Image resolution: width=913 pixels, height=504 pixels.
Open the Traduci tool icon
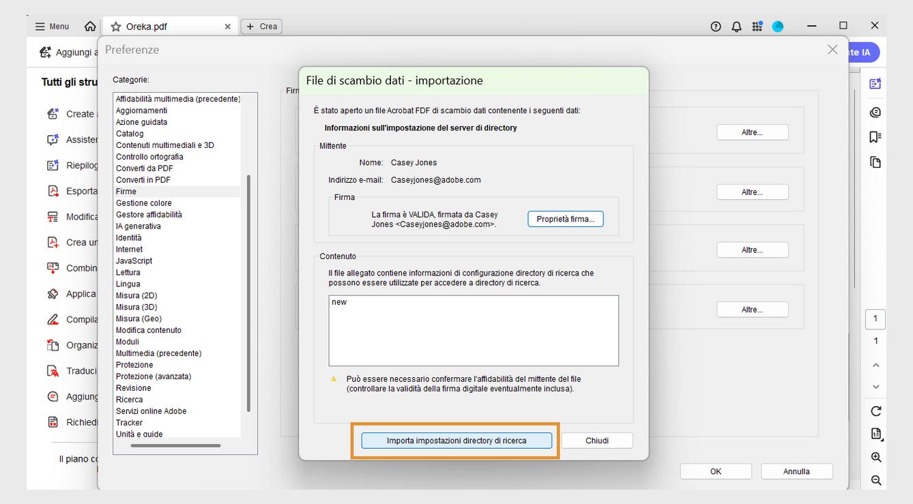[x=53, y=371]
